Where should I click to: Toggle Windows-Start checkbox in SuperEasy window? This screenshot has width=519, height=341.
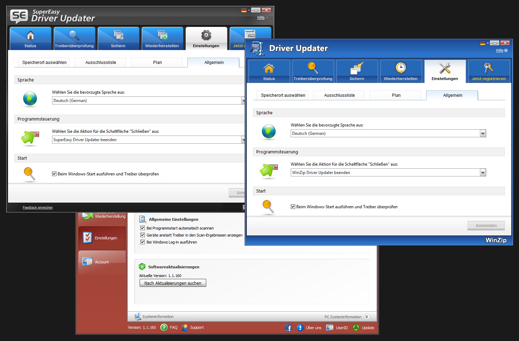pyautogui.click(x=54, y=174)
